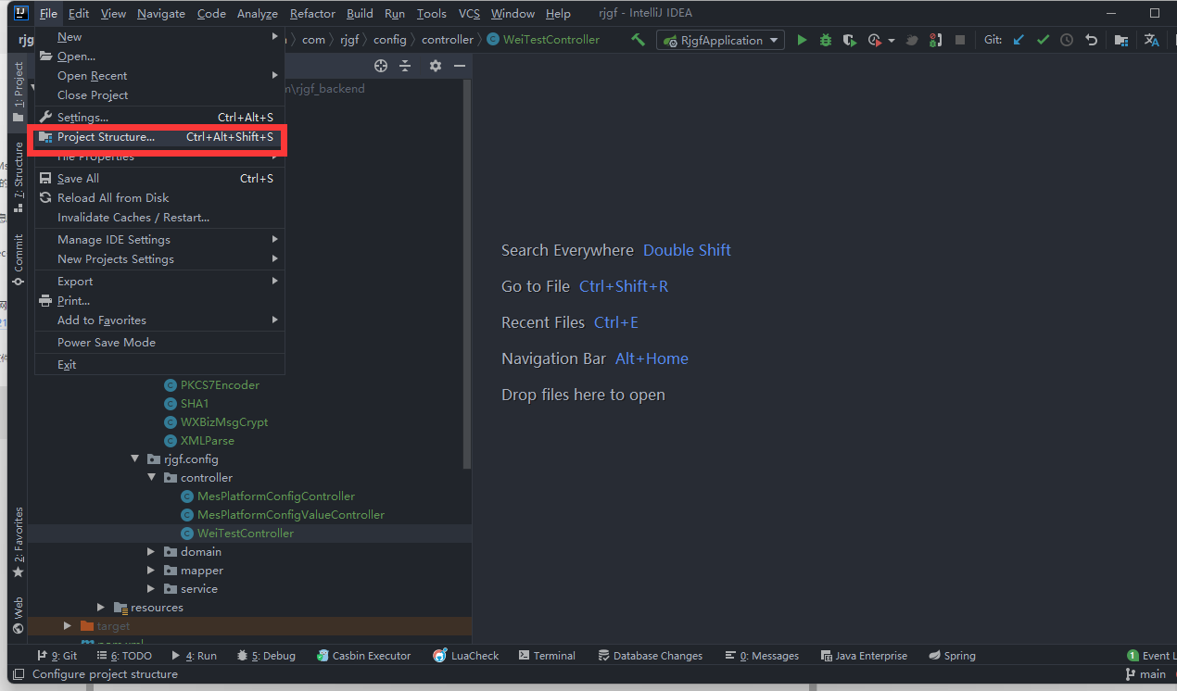Click the profiler run icon
This screenshot has height=691, width=1177.
click(874, 40)
